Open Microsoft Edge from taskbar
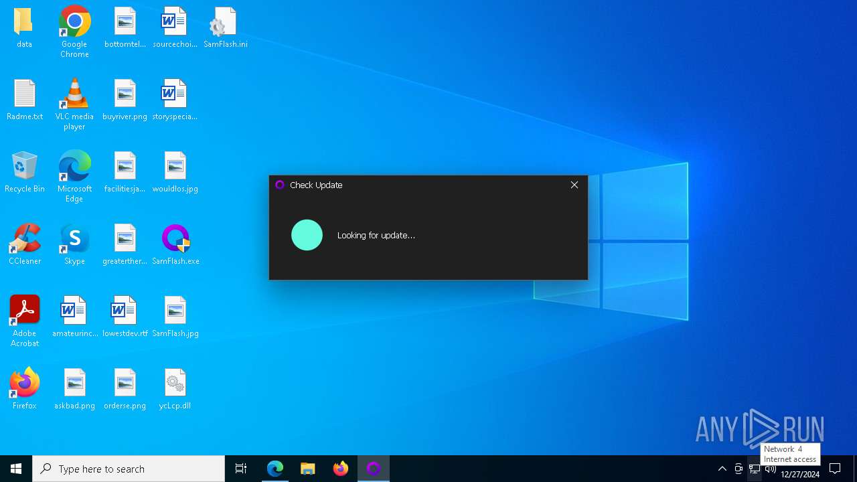The height and width of the screenshot is (482, 857). [x=275, y=469]
